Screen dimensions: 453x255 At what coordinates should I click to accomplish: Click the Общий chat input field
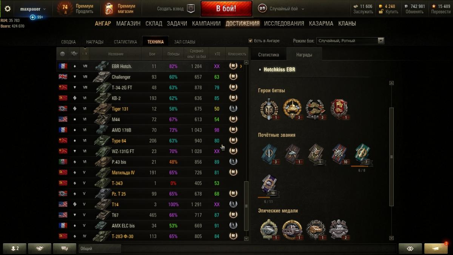tap(100, 249)
